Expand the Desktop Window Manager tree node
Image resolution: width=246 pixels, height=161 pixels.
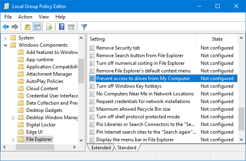tap(13, 118)
